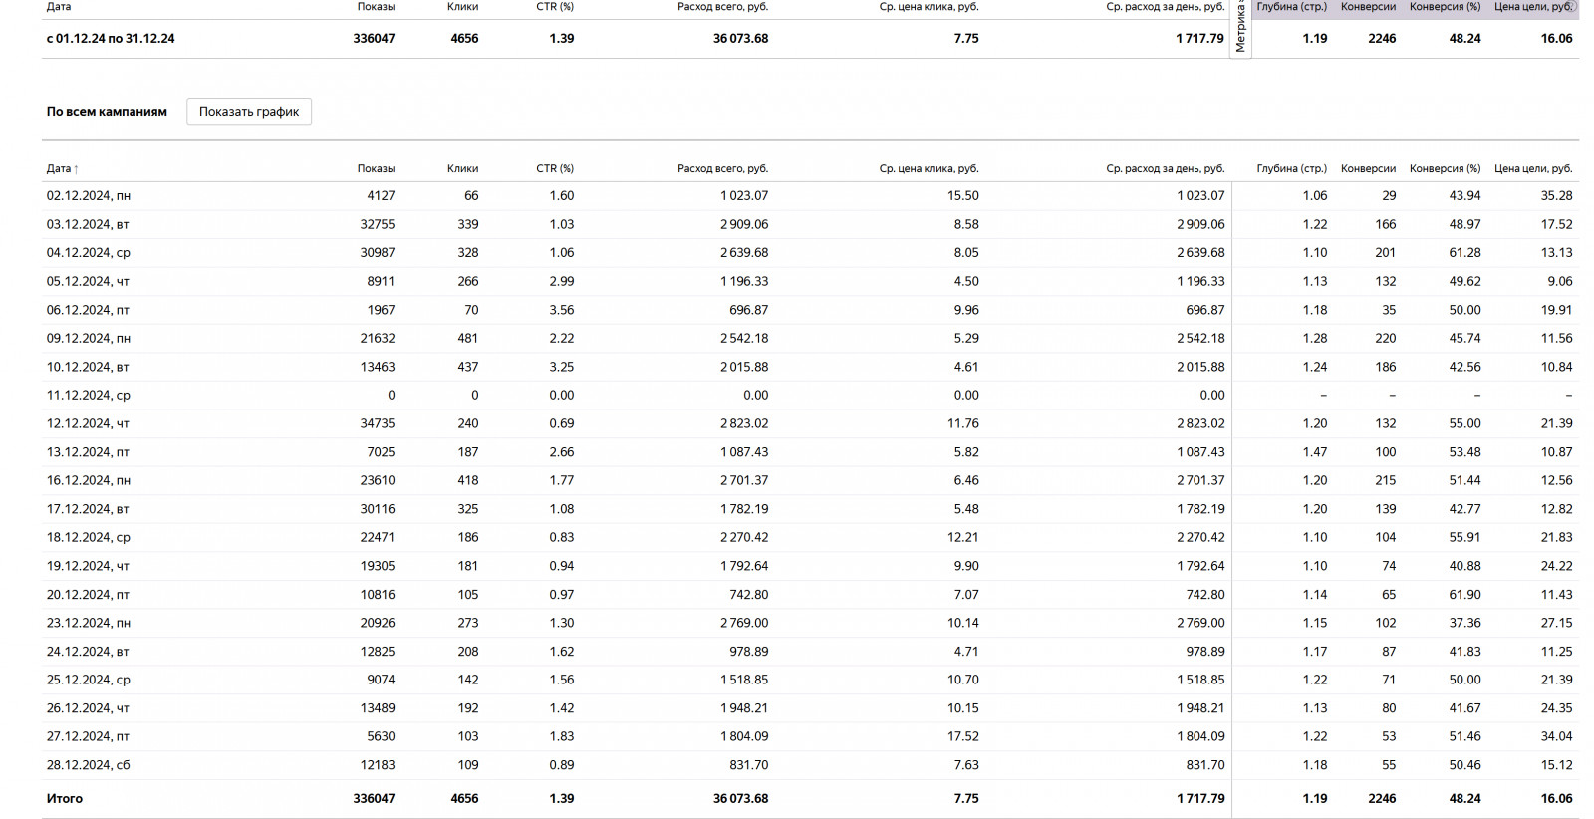
Task: Click the Итого totals row label
Action: click(x=65, y=798)
